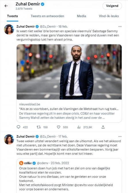Screen dimensions: 128x193
Task: Click the @crevits mention in the quoted tweet
Action: (80, 185)
